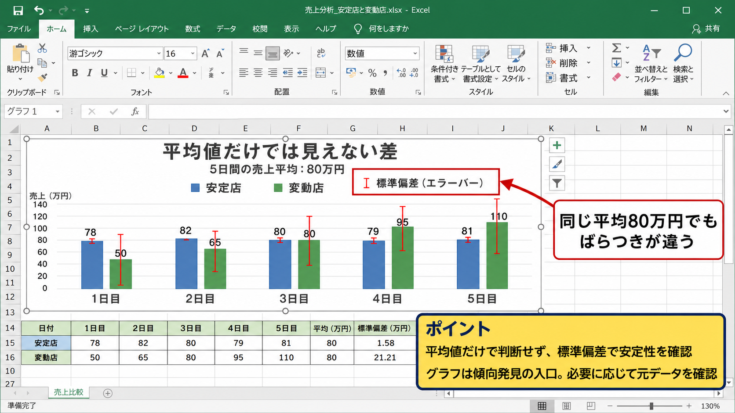Switch to the 数式 tab
This screenshot has width=735, height=413.
point(193,29)
